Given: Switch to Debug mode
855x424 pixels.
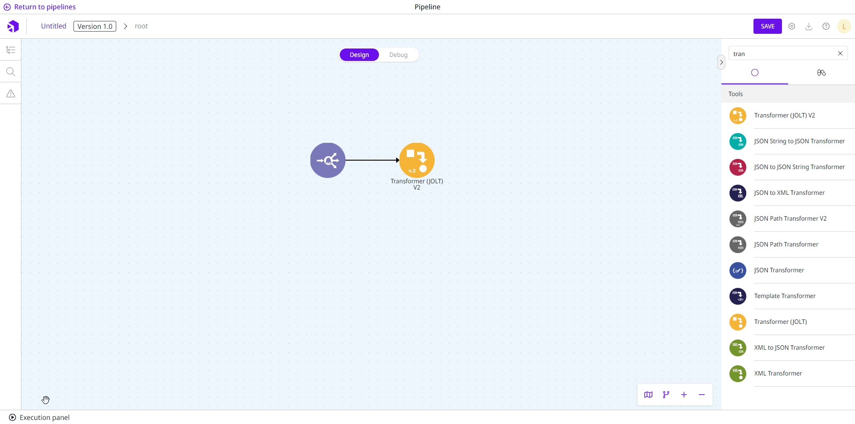Looking at the screenshot, I should (x=398, y=55).
